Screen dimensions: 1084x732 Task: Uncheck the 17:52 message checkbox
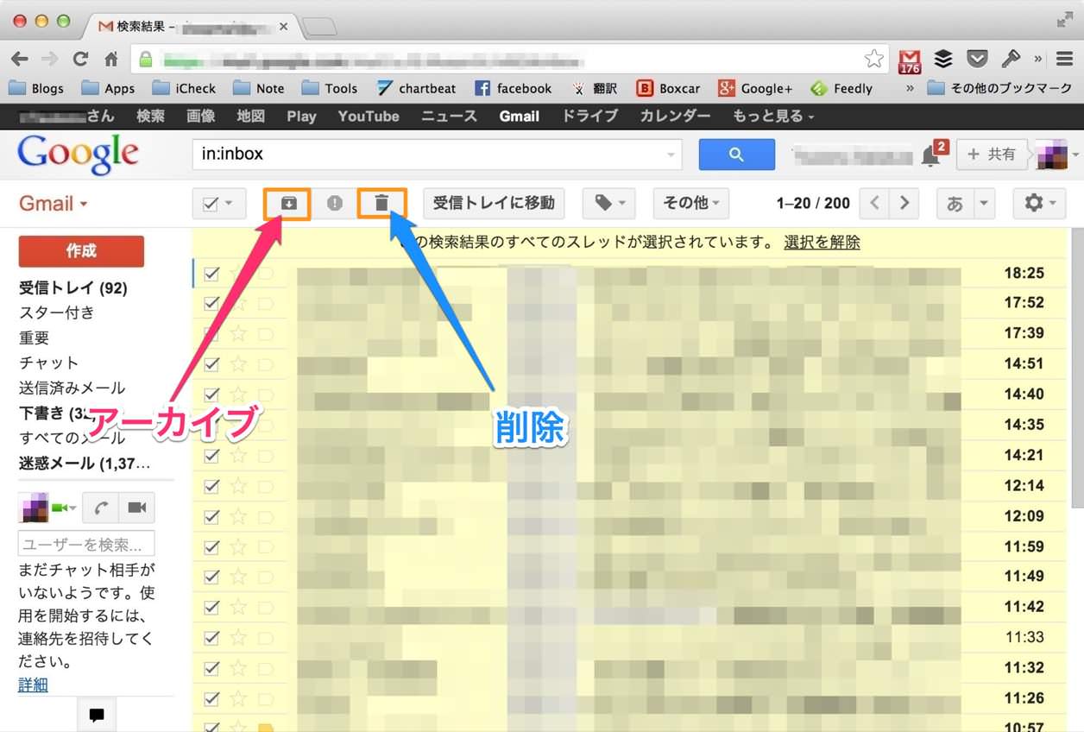211,304
